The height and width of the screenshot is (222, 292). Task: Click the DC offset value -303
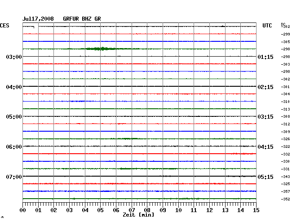pos(285,64)
